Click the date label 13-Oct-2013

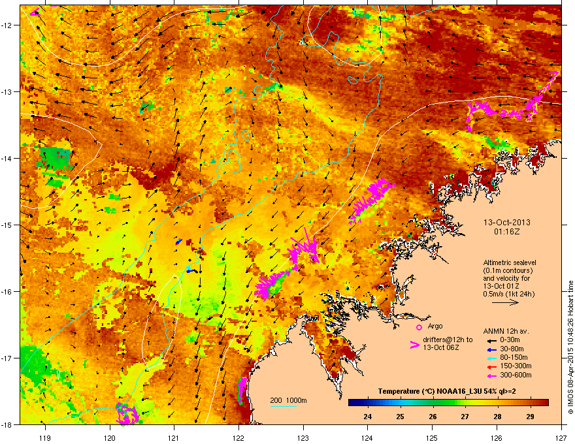click(507, 223)
